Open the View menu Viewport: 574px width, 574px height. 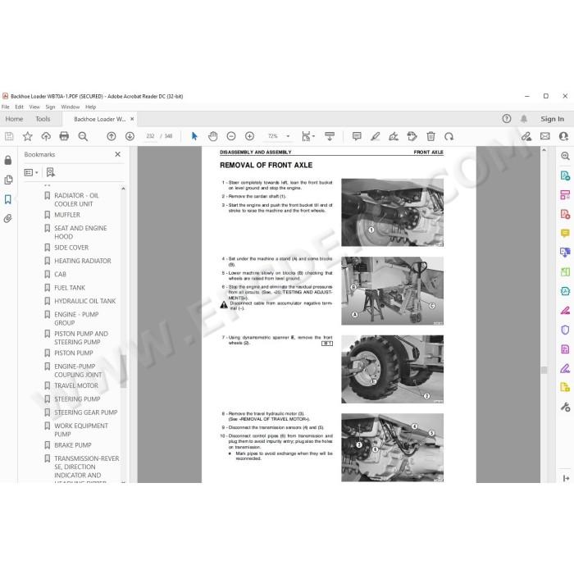34,107
